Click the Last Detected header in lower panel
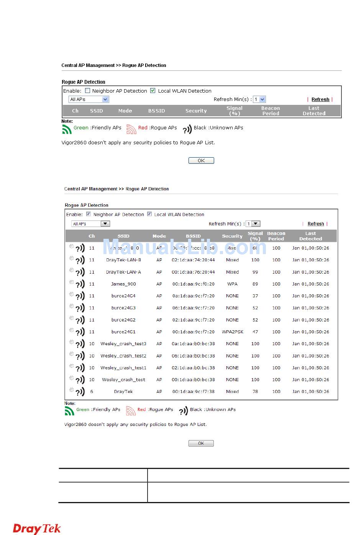 [x=310, y=236]
